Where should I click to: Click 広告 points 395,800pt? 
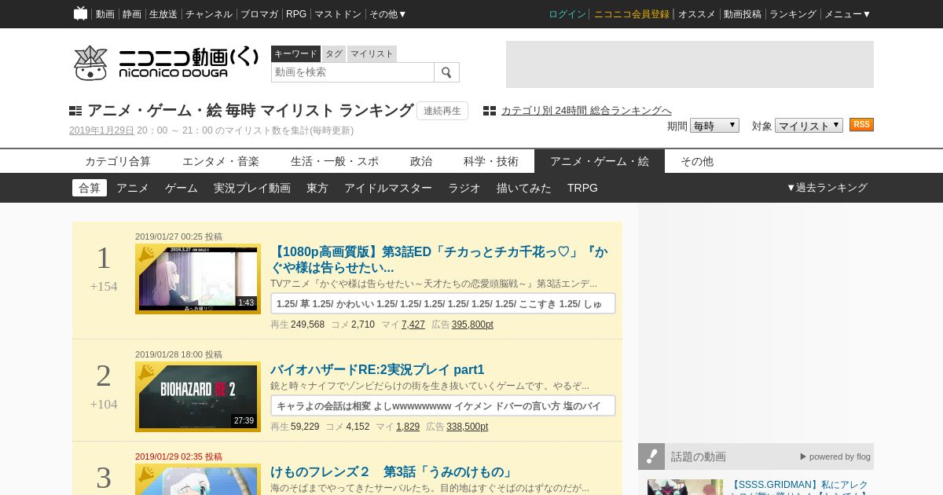(472, 324)
